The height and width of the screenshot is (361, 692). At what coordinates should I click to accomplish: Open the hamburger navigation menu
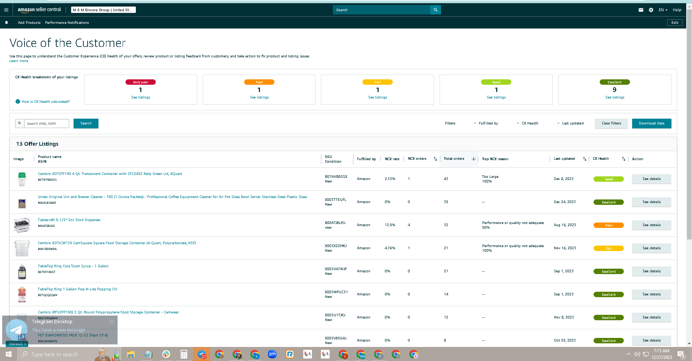tap(6, 10)
